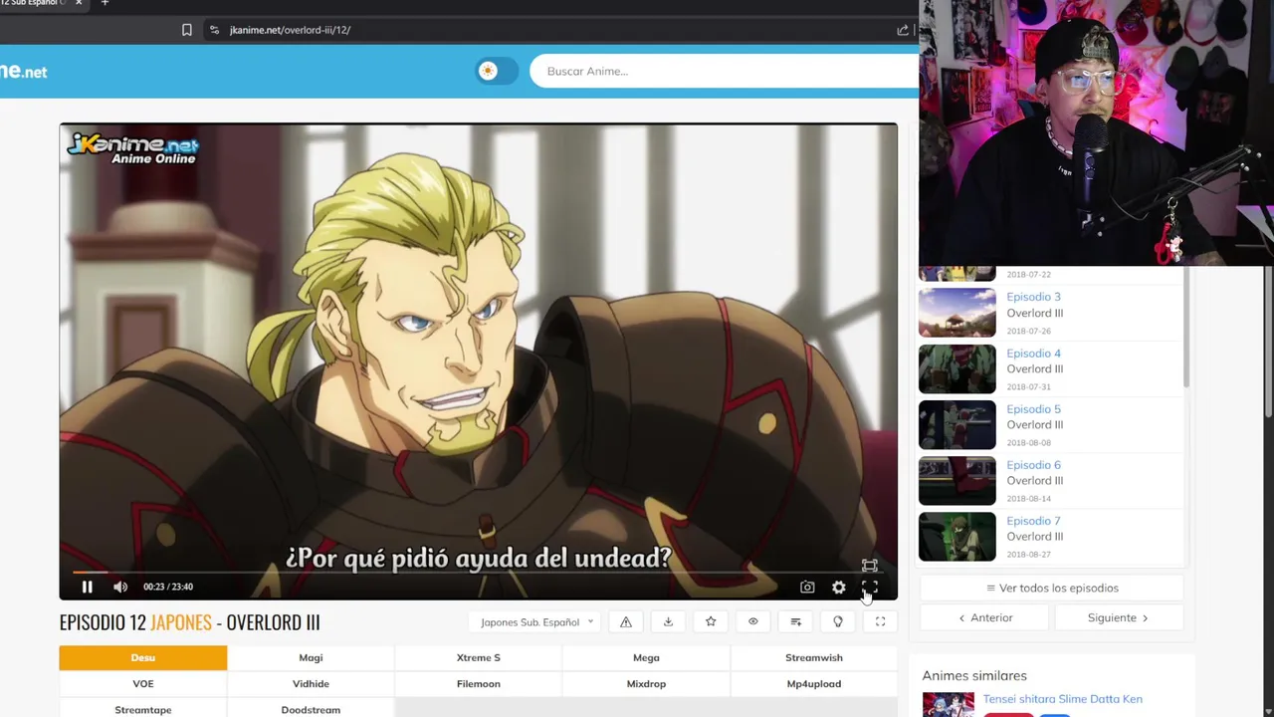Open Episodio 6 link in episode list

1033,464
